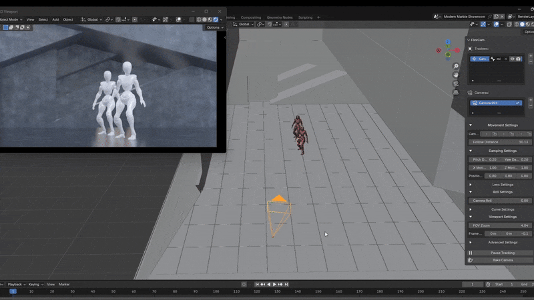534x300 pixels.
Task: Open Object Mode dropdown in floating viewport
Action: pyautogui.click(x=11, y=19)
